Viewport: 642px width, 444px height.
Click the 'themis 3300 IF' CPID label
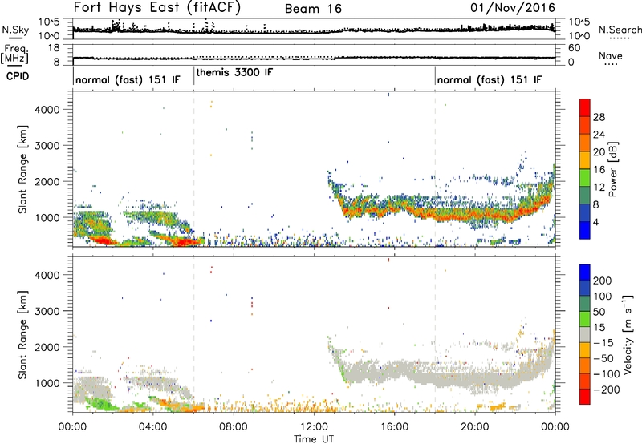tap(234, 72)
